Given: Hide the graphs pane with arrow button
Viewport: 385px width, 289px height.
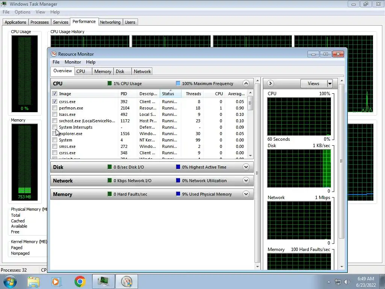Looking at the screenshot, I should click(x=270, y=83).
